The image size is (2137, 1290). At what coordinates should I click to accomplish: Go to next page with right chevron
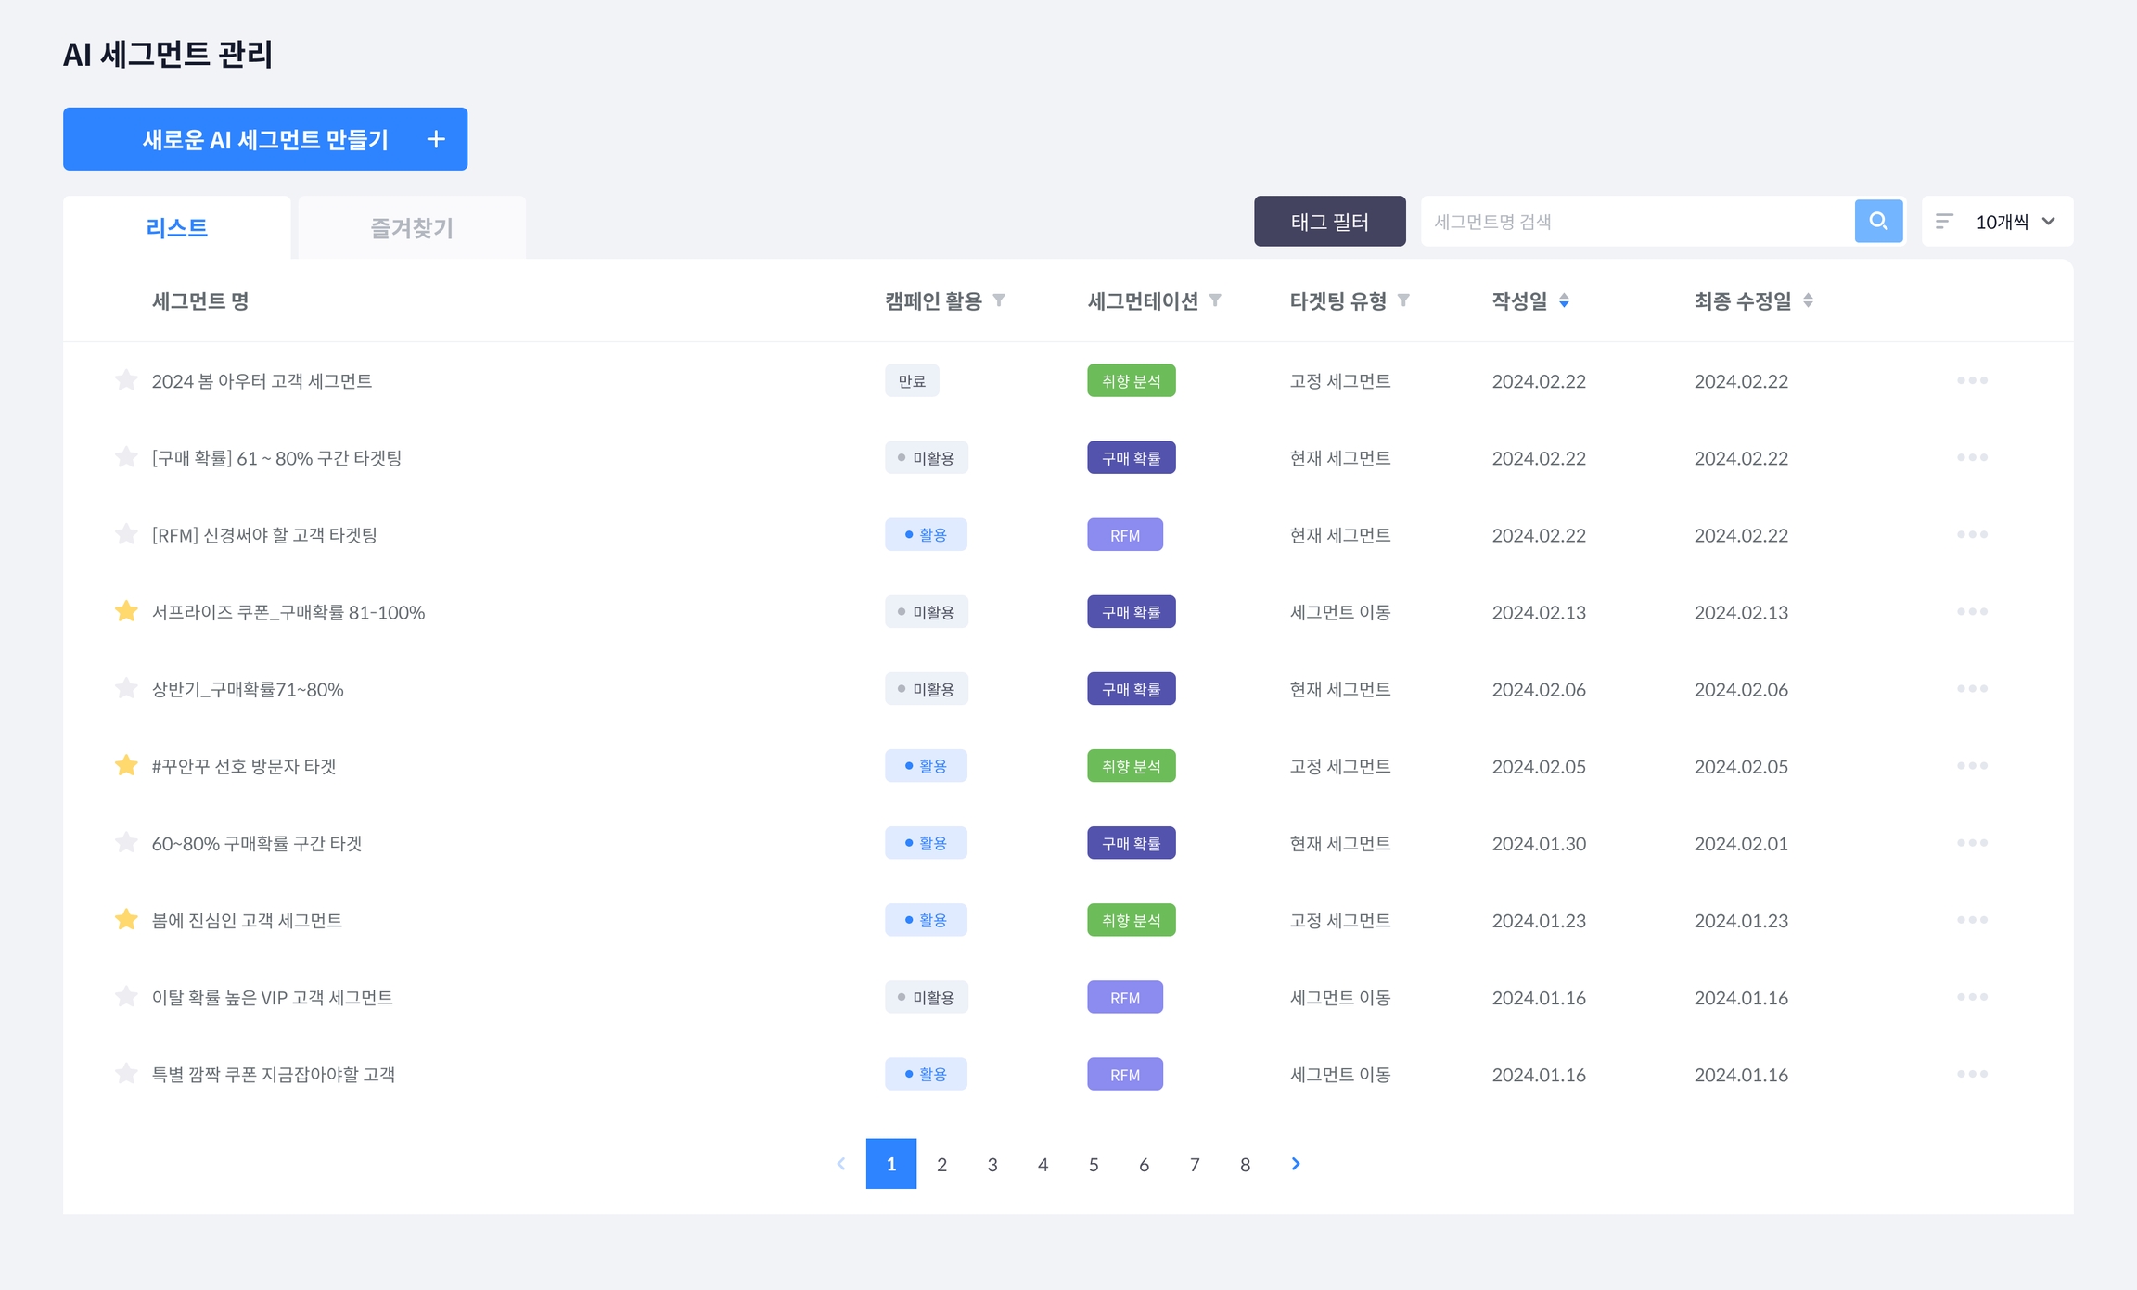pos(1296,1164)
